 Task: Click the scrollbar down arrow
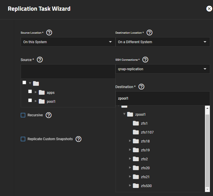(207, 189)
